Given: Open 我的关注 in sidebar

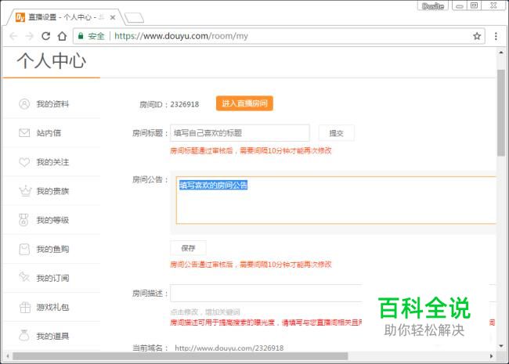Looking at the screenshot, I should [52, 162].
